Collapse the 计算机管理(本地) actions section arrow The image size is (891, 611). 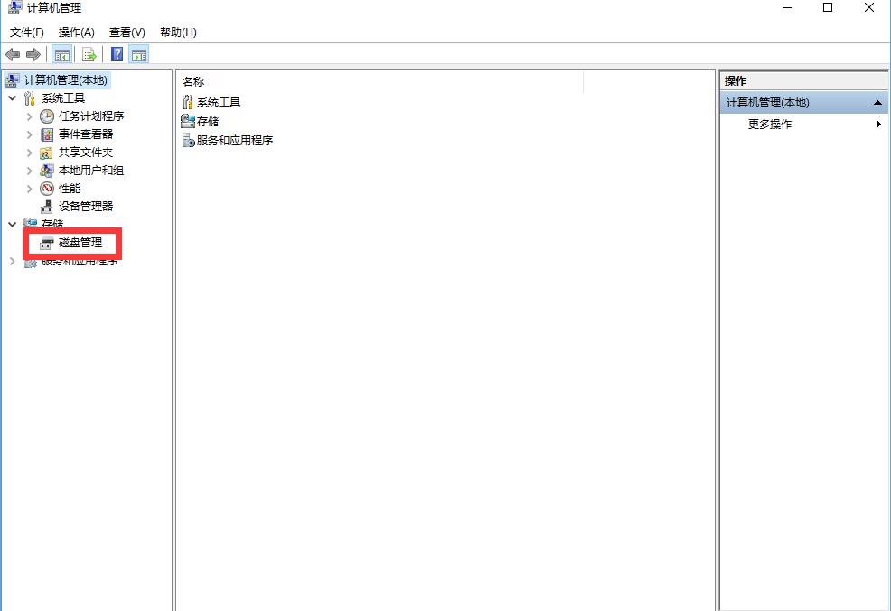[877, 103]
